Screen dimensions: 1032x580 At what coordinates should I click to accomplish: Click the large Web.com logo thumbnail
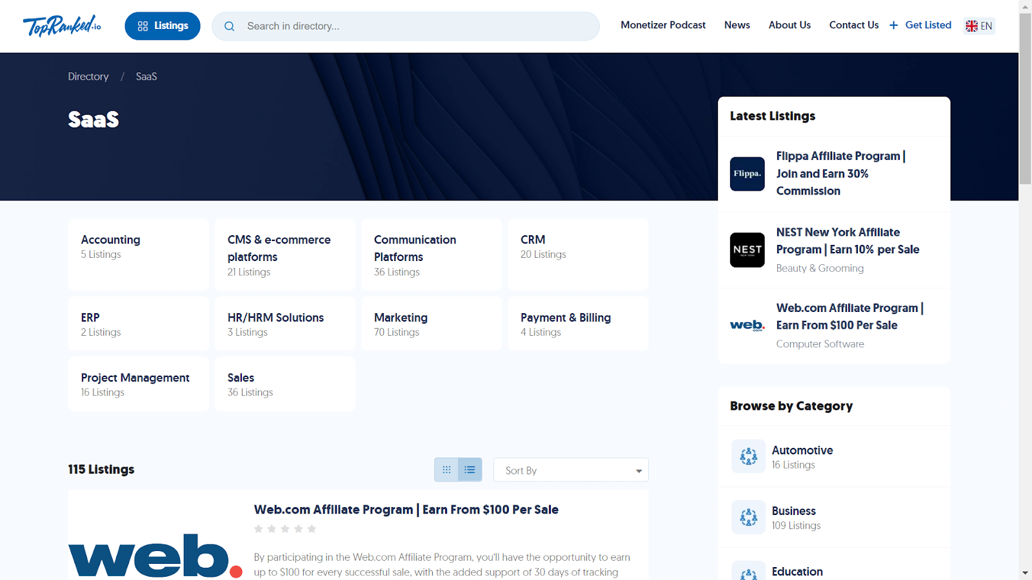155,556
